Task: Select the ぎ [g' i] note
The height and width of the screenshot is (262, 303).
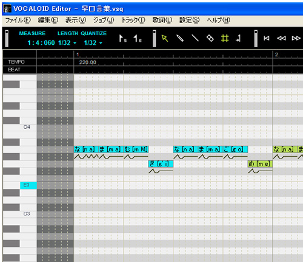Action: pyautogui.click(x=161, y=164)
